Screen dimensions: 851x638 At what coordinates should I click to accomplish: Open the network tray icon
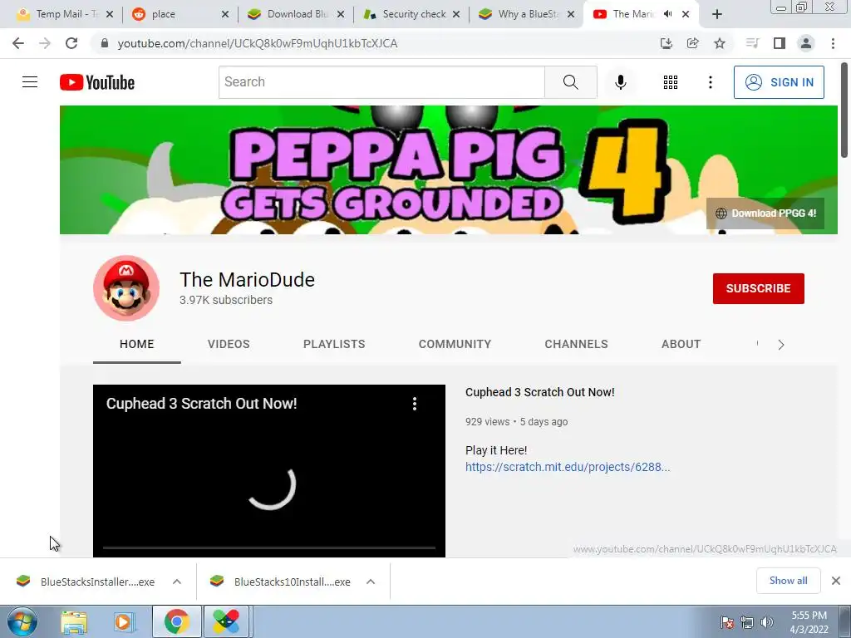coord(747,622)
